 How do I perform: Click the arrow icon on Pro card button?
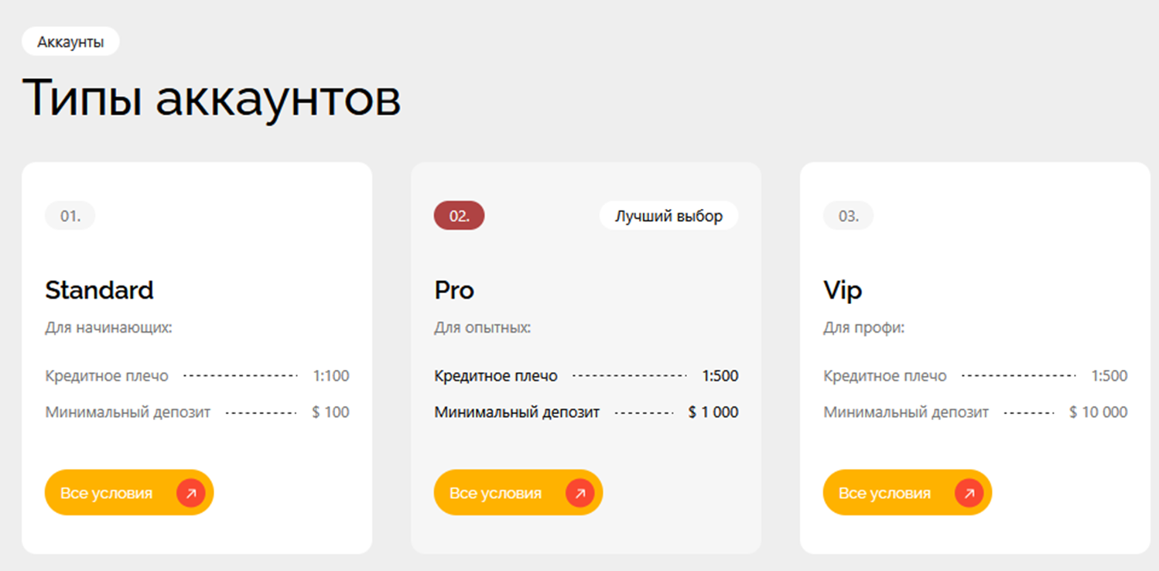point(579,493)
